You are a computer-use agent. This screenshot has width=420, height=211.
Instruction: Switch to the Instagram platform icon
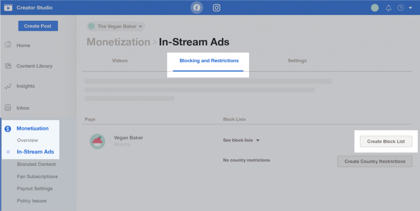(217, 7)
